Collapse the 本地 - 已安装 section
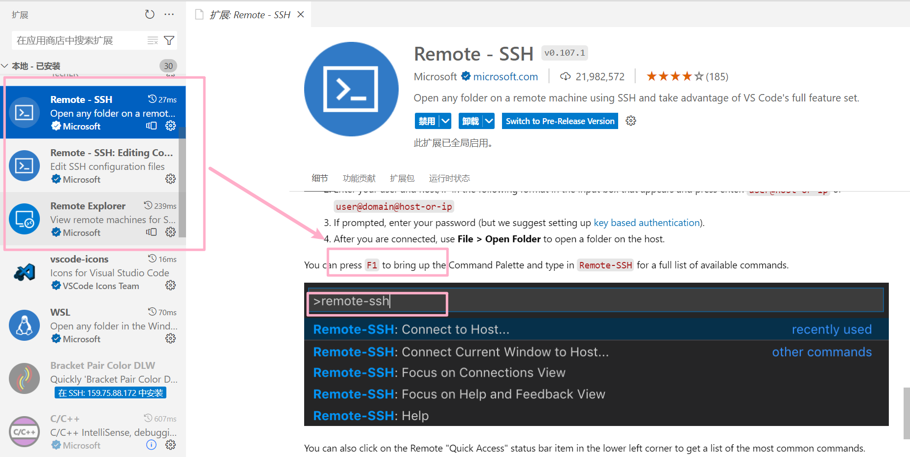The height and width of the screenshot is (457, 910). (x=5, y=65)
